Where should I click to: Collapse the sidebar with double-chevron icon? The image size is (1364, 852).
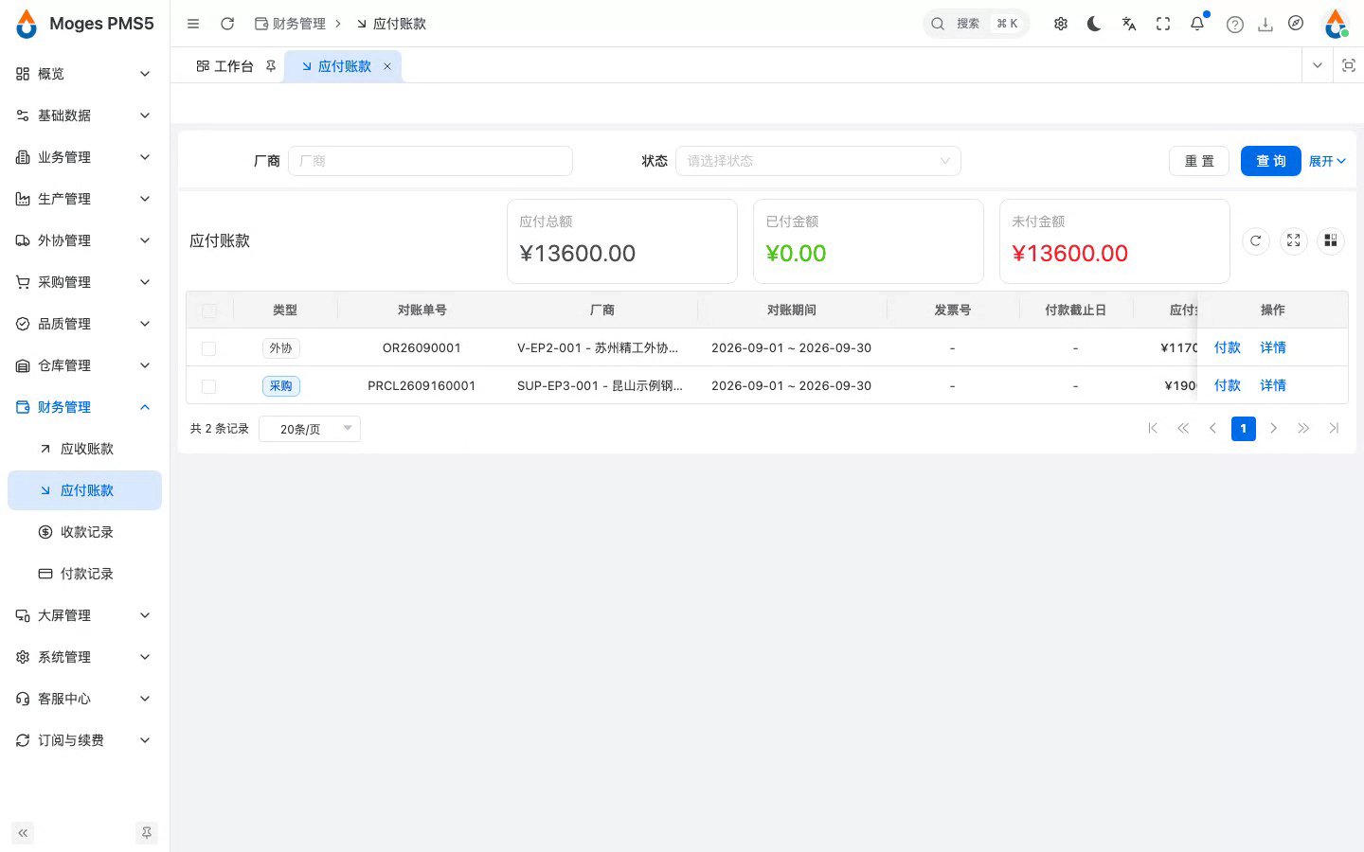23,833
